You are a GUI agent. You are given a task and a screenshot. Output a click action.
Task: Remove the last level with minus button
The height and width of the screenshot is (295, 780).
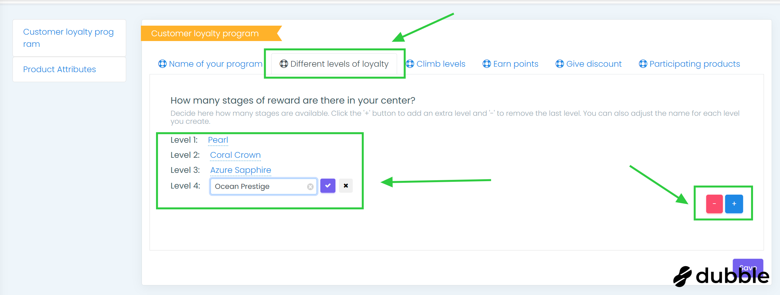(714, 204)
